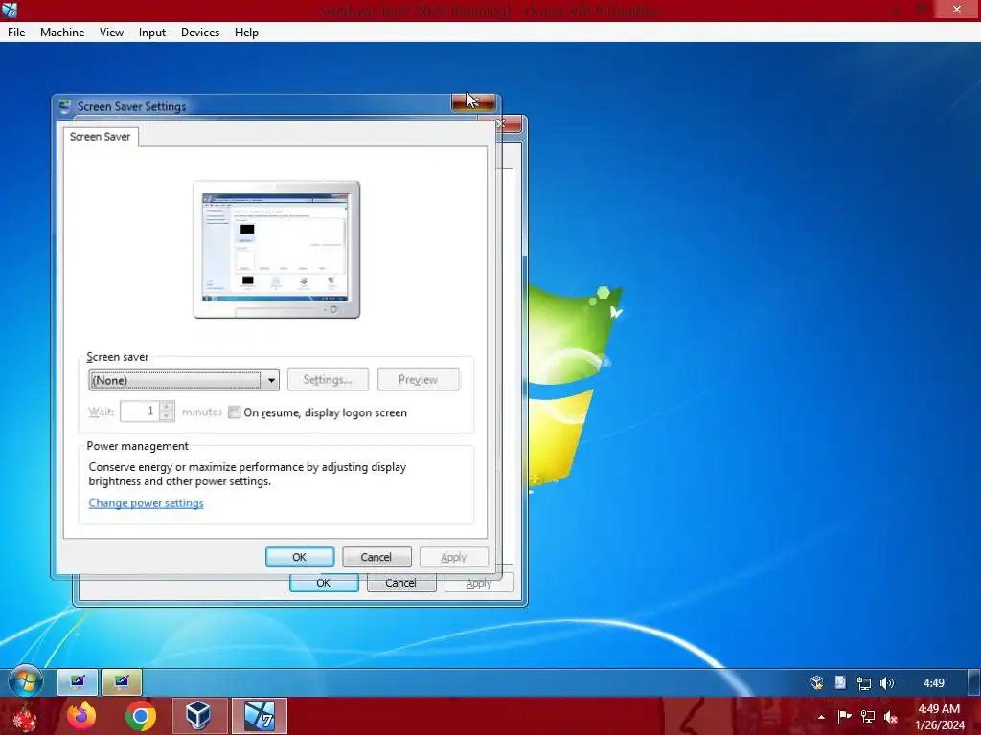Click guest tray Action Center document icon
The height and width of the screenshot is (735, 981).
click(x=839, y=682)
